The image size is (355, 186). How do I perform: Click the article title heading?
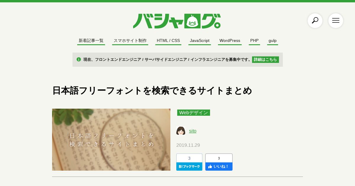[152, 91]
